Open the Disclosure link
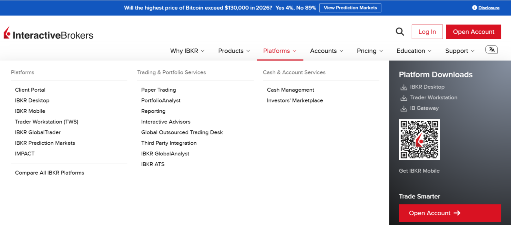The width and height of the screenshot is (511, 225). (489, 8)
